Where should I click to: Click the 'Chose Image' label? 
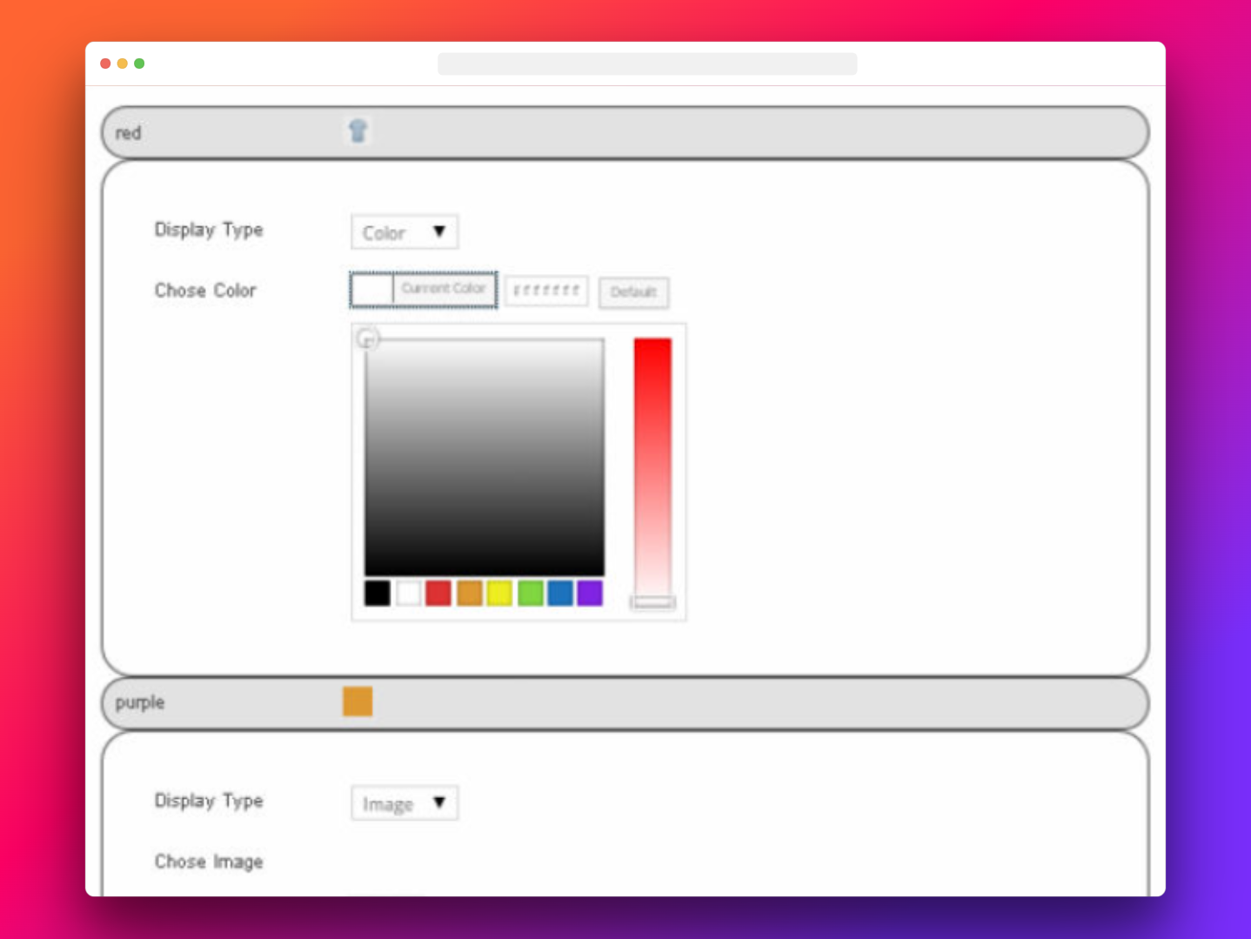(209, 862)
